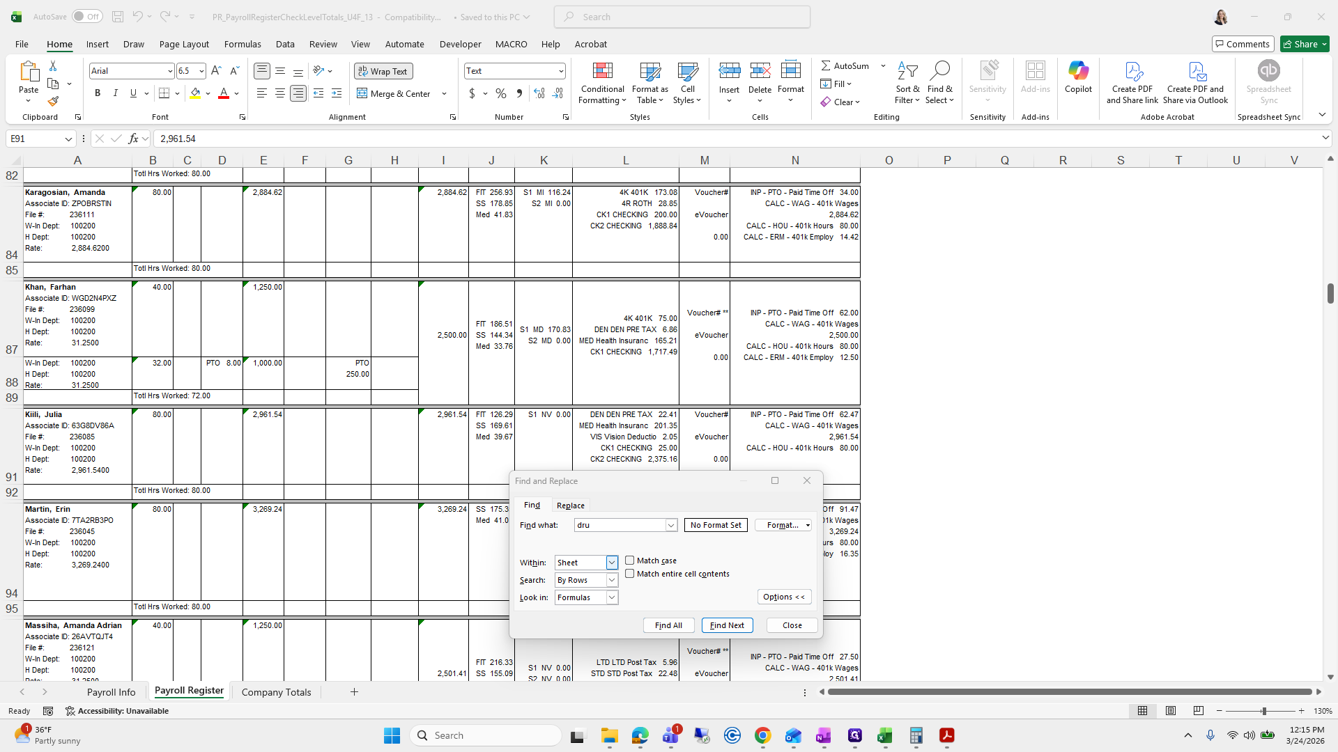Click the percent style icon

[501, 93]
